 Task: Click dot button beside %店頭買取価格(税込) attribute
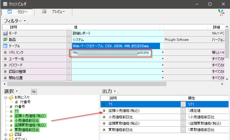(183, 123)
